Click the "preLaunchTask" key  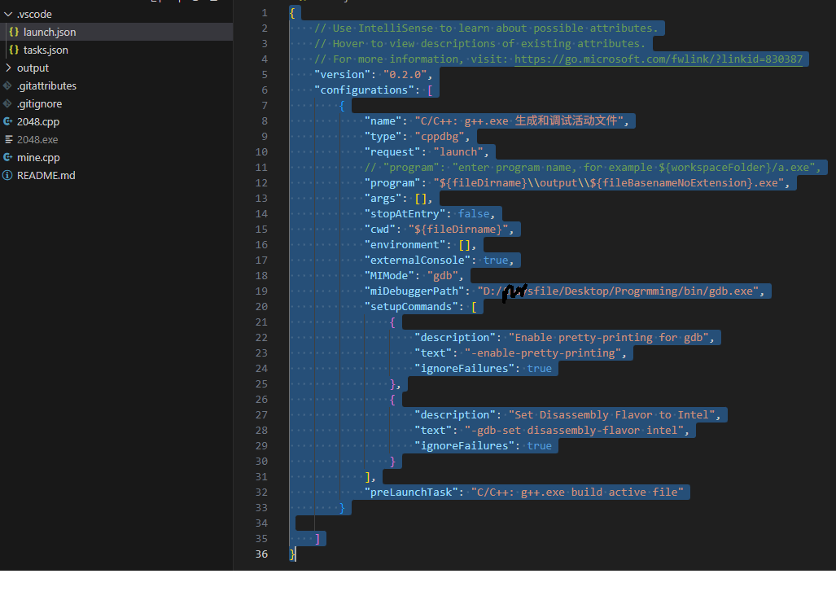tap(411, 492)
